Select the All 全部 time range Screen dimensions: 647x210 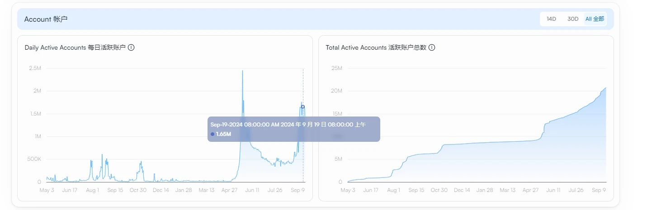point(595,19)
